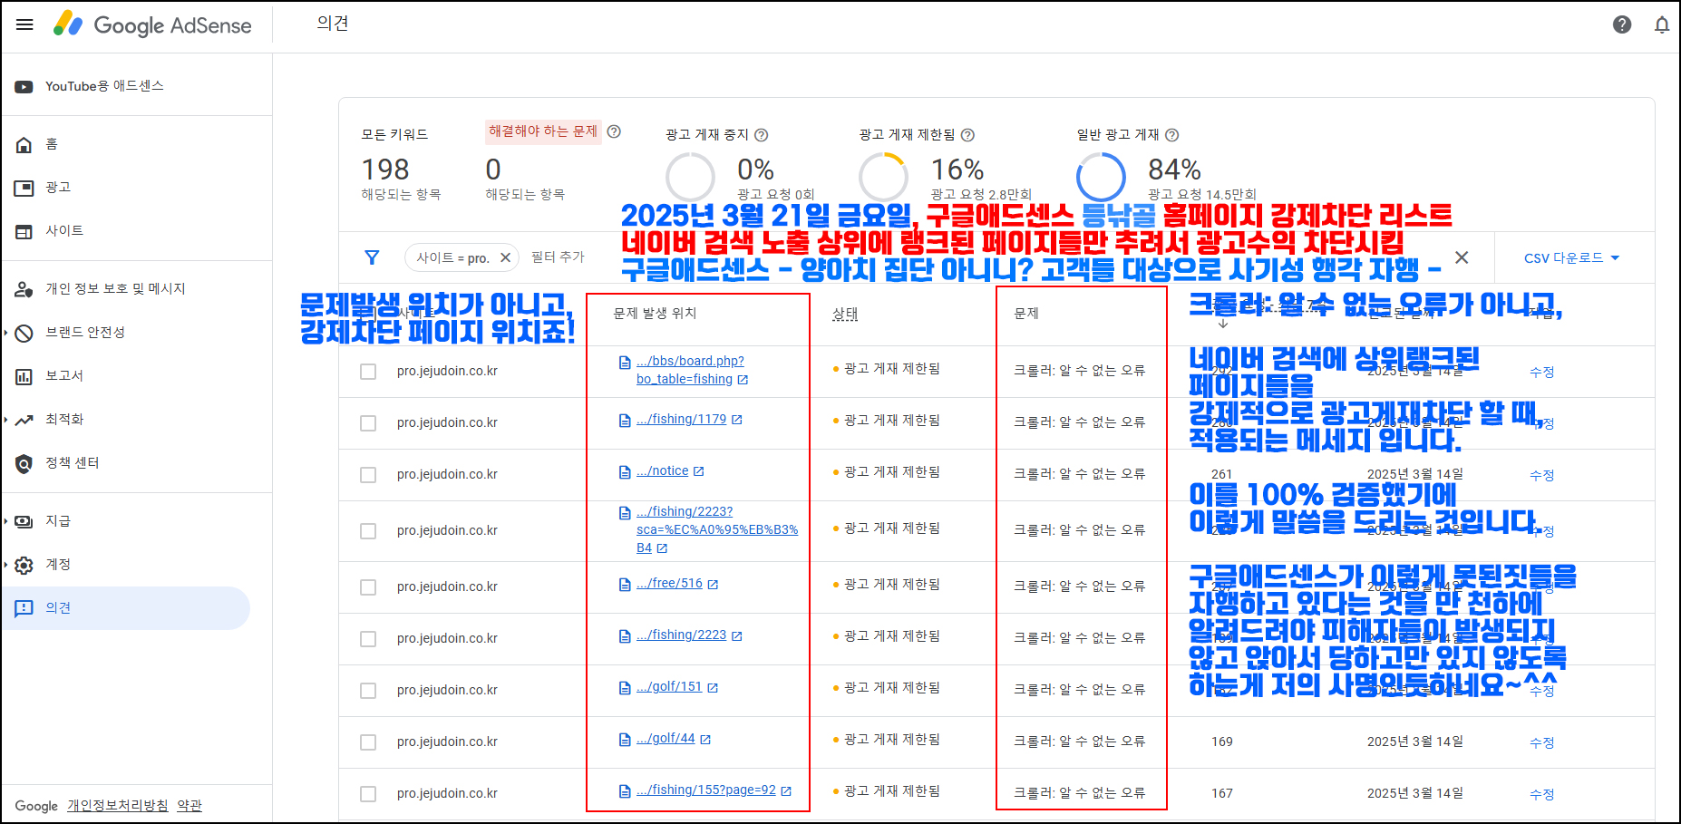Check the row for fishing/155?page=92
Image resolution: width=1681 pixels, height=824 pixels.
click(x=368, y=794)
